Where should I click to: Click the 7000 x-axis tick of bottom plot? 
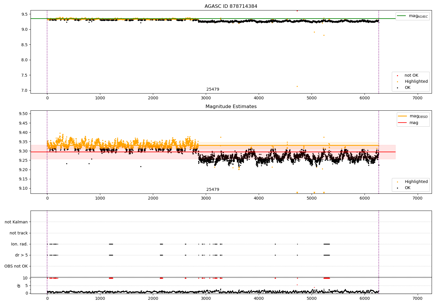point(417,298)
